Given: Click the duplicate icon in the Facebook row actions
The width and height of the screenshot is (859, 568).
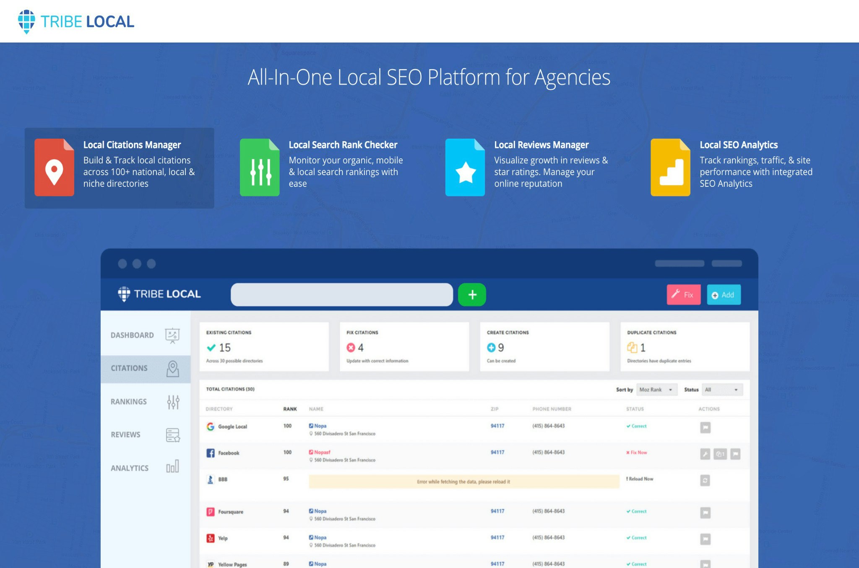Looking at the screenshot, I should click(720, 454).
